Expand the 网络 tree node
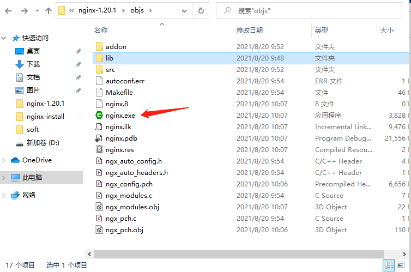411x272 pixels. coord(4,195)
